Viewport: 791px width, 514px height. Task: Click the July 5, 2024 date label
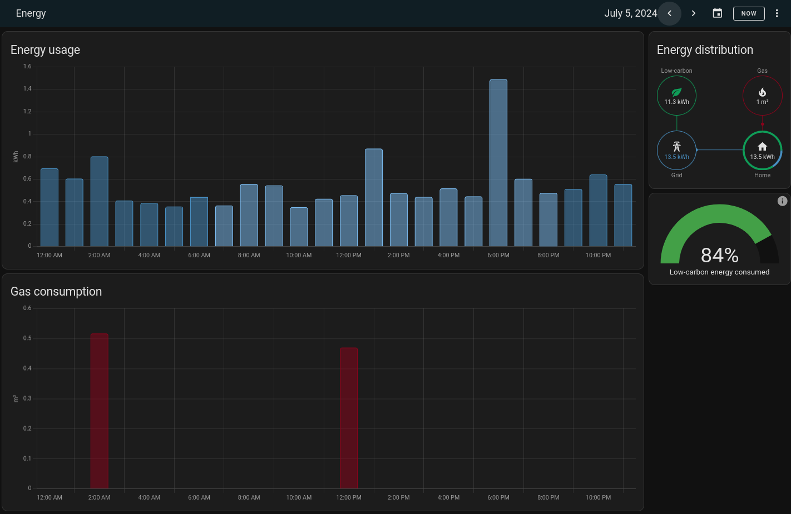[x=631, y=13]
